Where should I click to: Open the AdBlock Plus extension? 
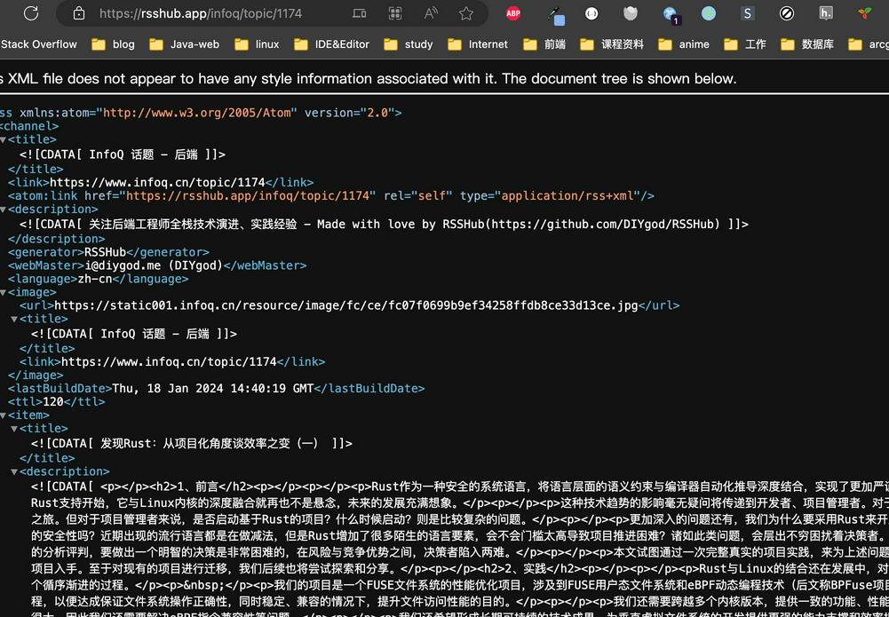pyautogui.click(x=513, y=13)
